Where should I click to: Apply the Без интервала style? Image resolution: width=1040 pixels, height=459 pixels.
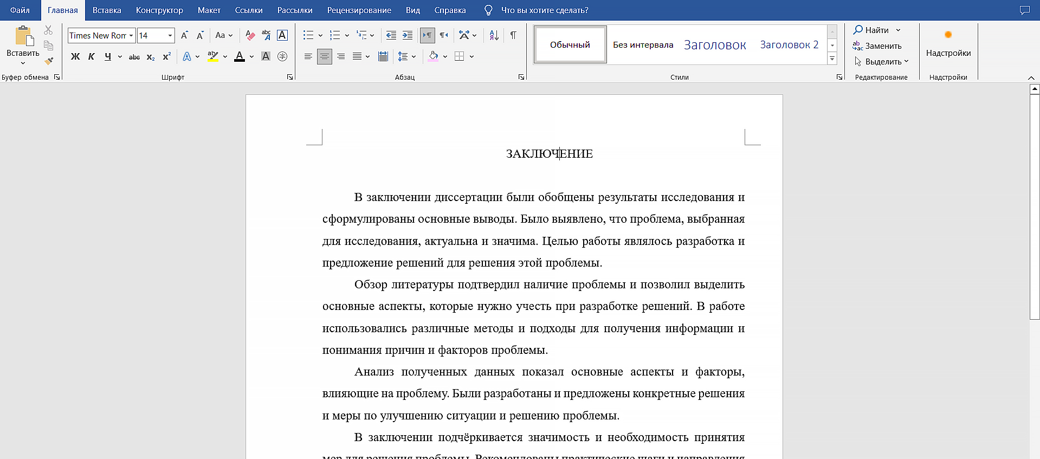pyautogui.click(x=643, y=44)
